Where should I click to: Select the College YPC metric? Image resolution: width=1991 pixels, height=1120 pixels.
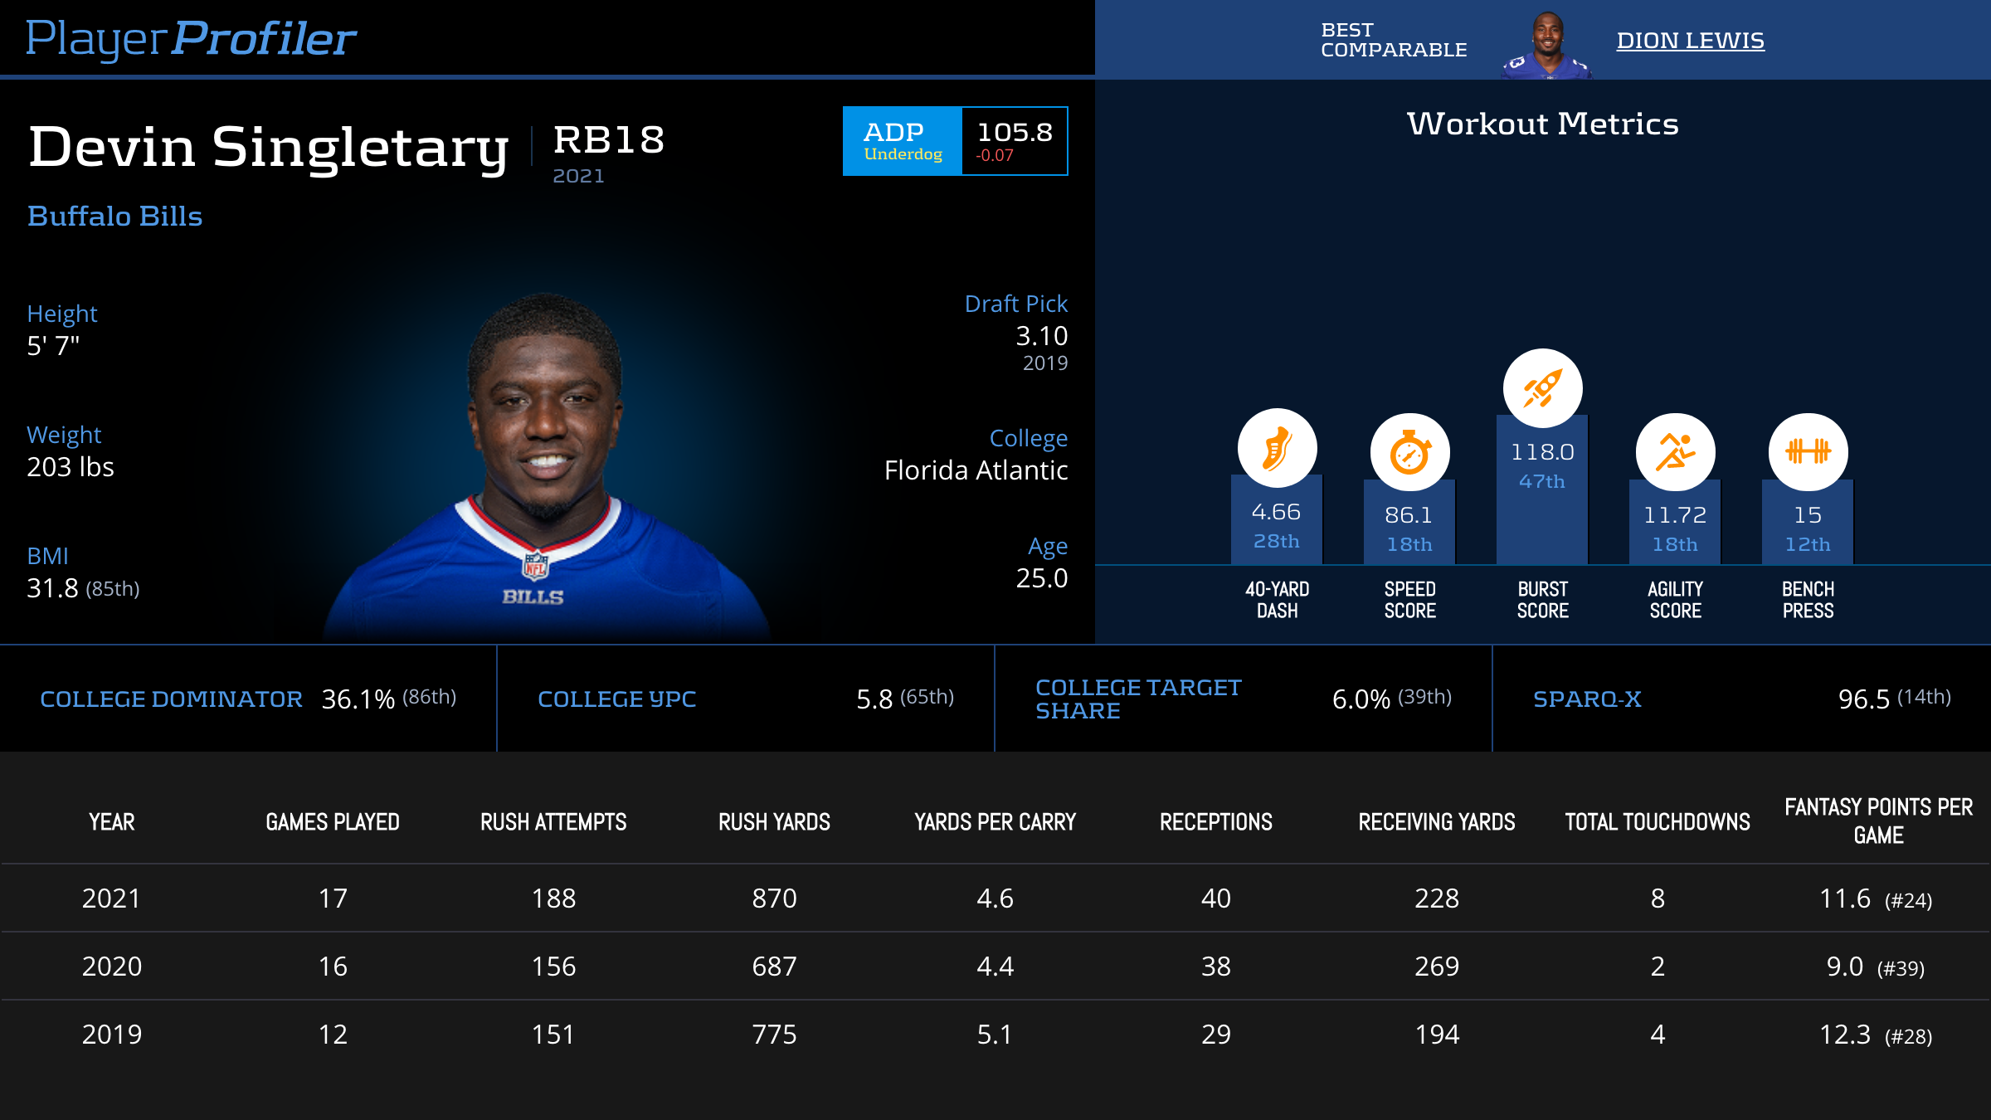click(x=616, y=699)
